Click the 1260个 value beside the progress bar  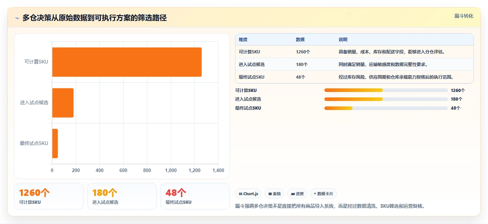click(458, 91)
